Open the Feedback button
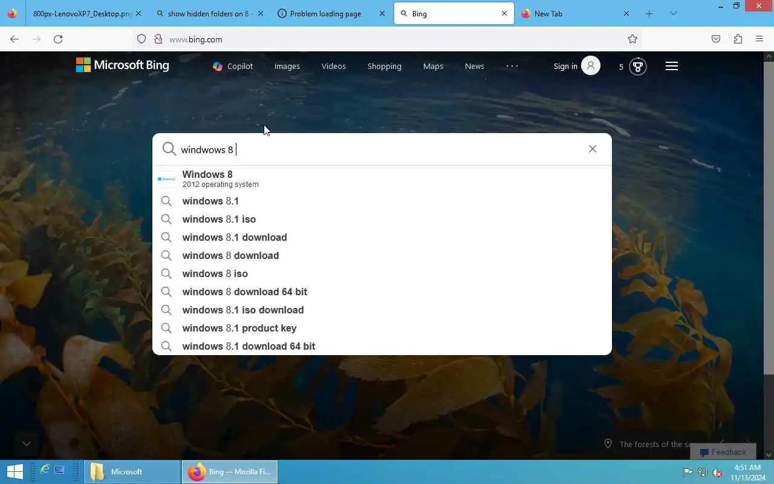 tap(723, 452)
